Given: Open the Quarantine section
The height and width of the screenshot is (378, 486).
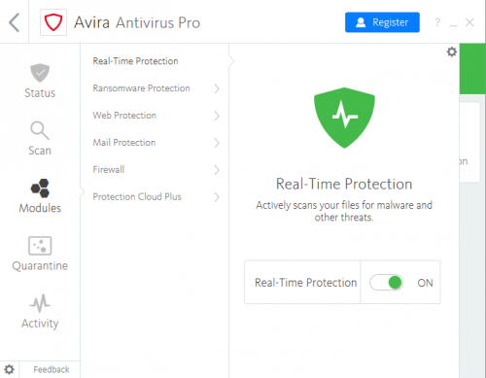Looking at the screenshot, I should [40, 254].
